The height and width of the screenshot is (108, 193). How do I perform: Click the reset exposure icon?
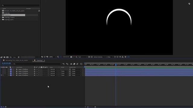(x=125, y=57)
